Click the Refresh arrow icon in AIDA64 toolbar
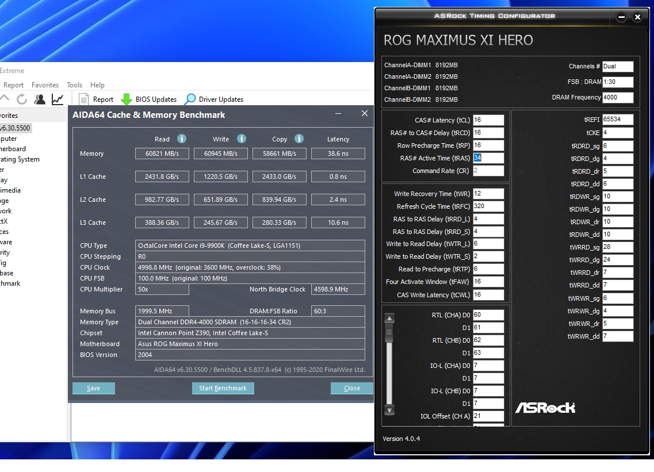This screenshot has height=472, width=654. pyautogui.click(x=22, y=99)
